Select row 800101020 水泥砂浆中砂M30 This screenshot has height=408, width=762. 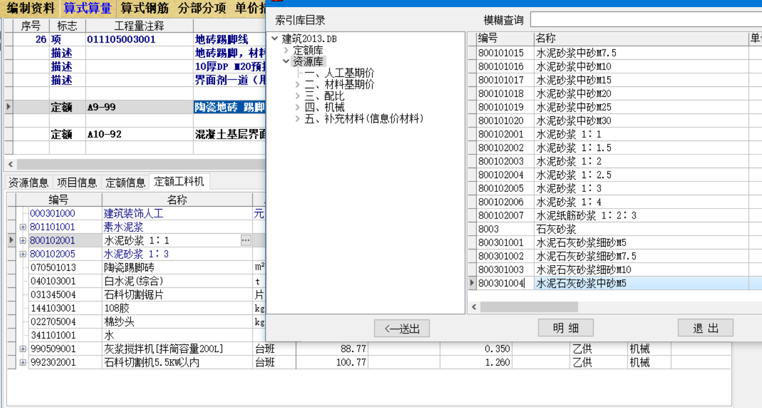(615, 121)
